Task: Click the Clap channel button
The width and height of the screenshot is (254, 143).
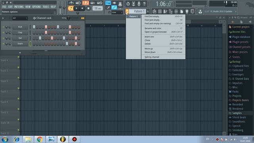Action: point(20,33)
